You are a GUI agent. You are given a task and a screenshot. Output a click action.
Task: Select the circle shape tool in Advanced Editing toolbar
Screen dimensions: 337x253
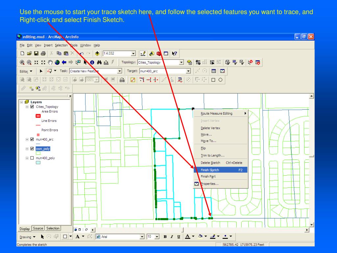tap(220, 80)
